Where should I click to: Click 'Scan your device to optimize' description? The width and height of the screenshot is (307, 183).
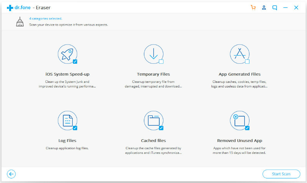[69, 25]
